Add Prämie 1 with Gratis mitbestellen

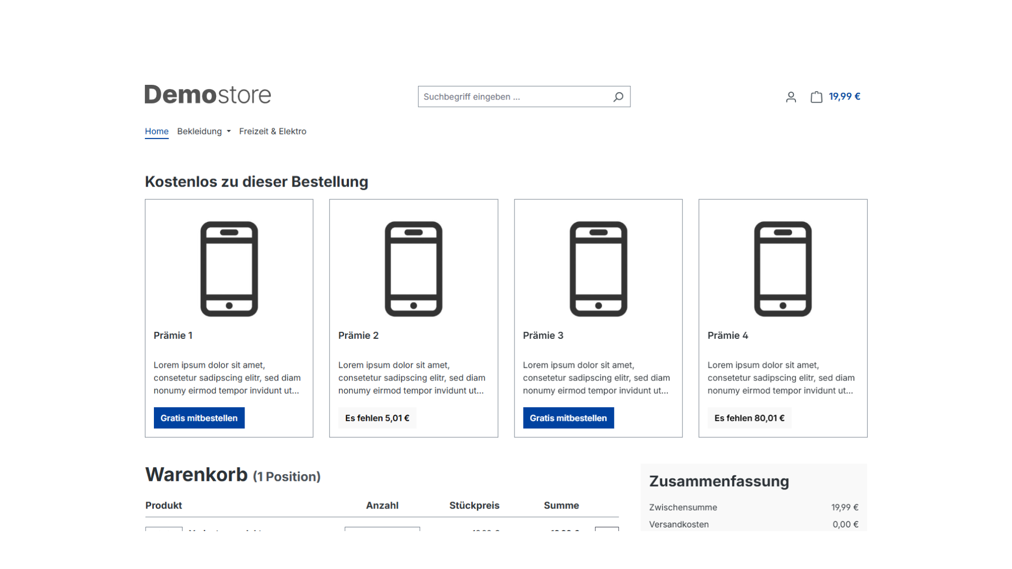tap(199, 418)
